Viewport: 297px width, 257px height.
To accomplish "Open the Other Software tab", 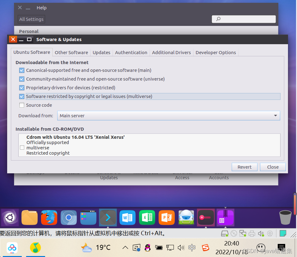I will tap(71, 53).
